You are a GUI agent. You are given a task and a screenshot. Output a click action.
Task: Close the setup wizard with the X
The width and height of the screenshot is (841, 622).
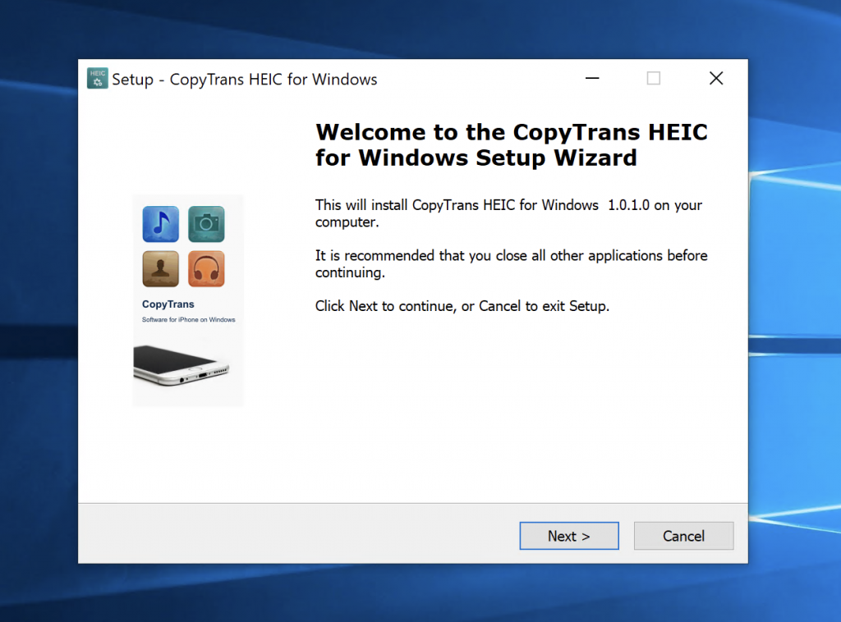pos(715,78)
